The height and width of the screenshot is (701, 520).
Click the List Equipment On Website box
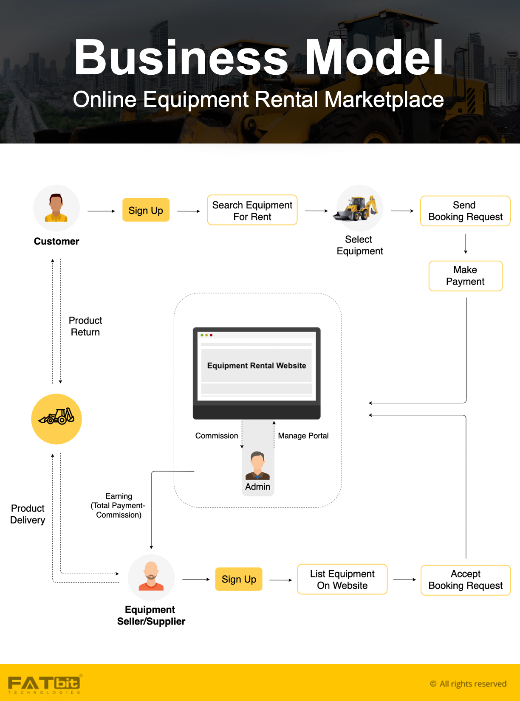pyautogui.click(x=342, y=580)
